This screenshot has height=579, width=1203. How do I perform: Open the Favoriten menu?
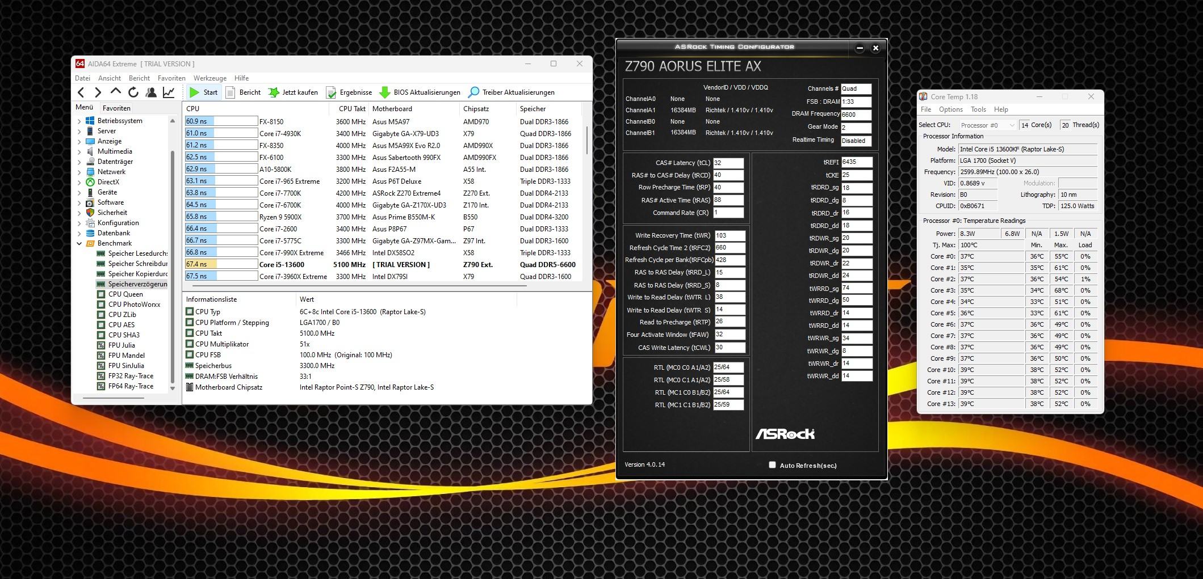click(171, 78)
